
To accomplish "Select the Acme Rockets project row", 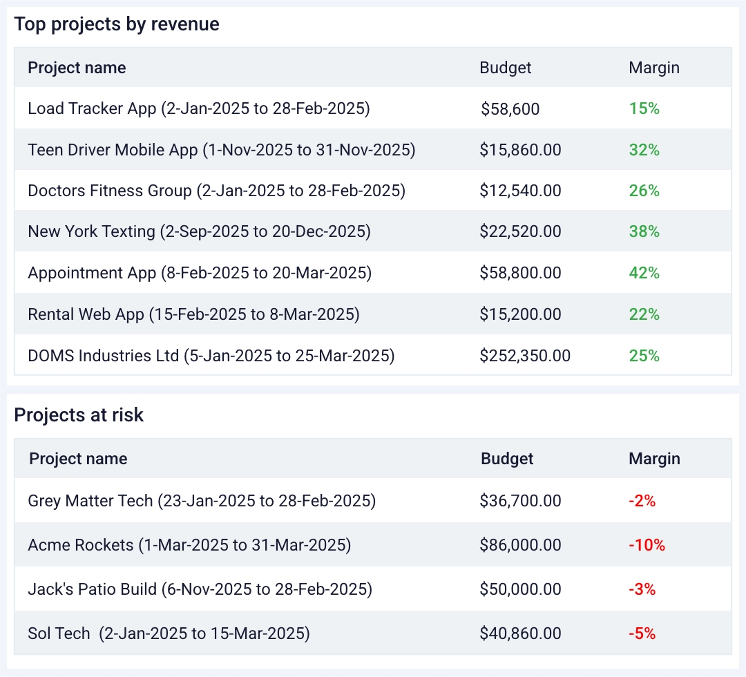I will (189, 545).
